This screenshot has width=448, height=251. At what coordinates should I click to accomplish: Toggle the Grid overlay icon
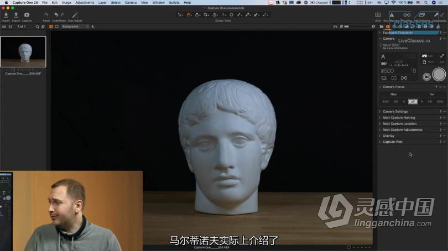(x=378, y=15)
